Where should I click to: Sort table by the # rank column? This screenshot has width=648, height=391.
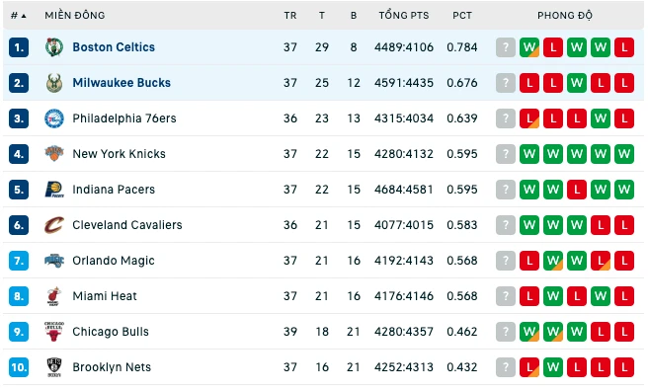coord(18,16)
